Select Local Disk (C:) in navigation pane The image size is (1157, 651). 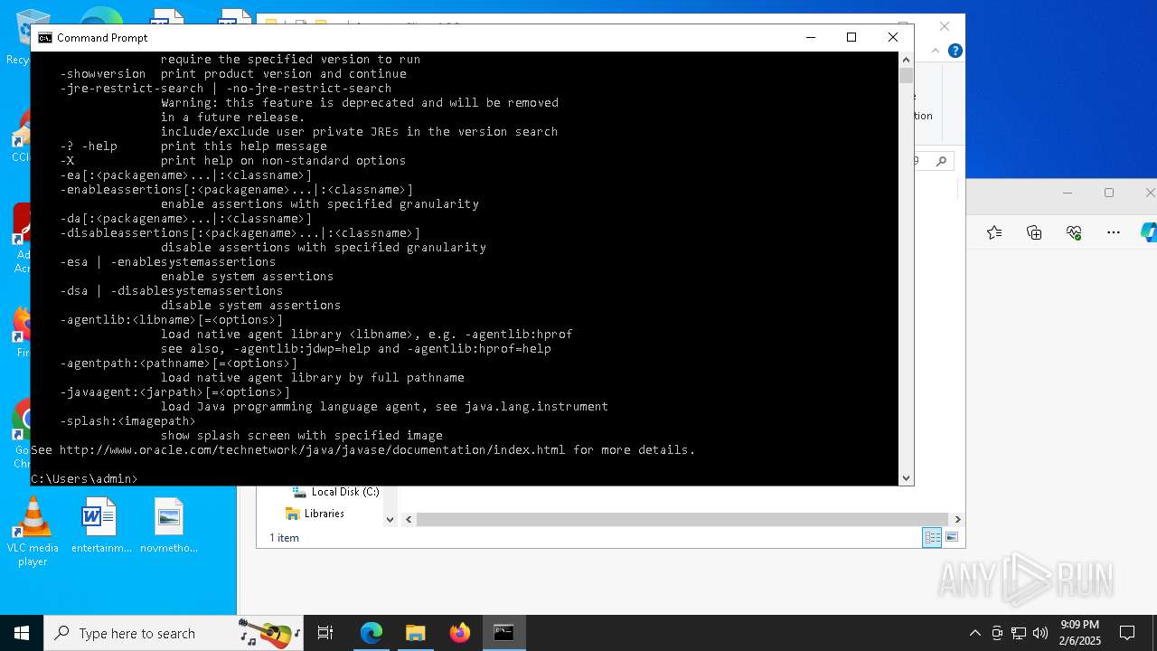[x=334, y=492]
